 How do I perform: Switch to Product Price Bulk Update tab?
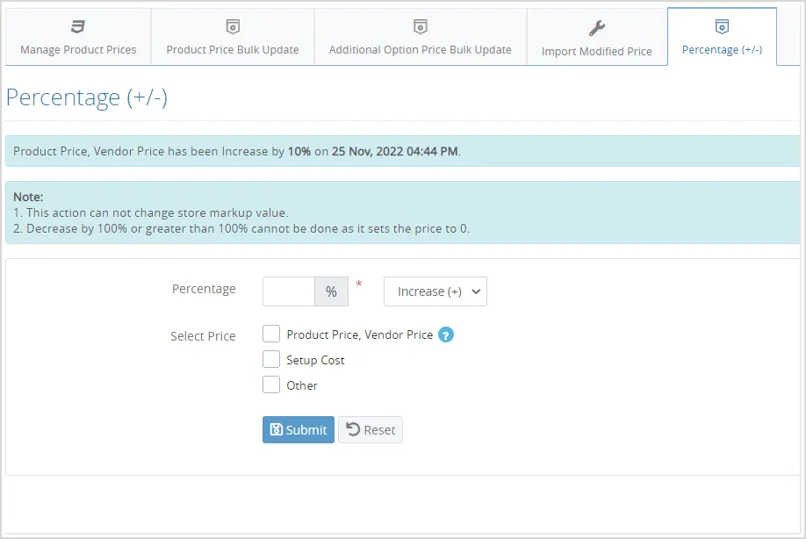pyautogui.click(x=233, y=37)
